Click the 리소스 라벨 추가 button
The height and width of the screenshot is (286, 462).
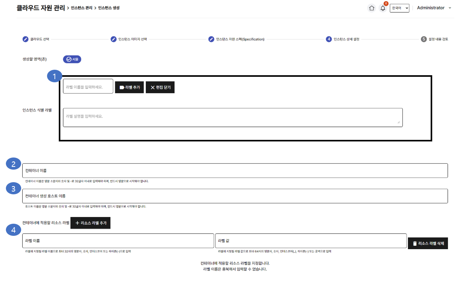[91, 223]
